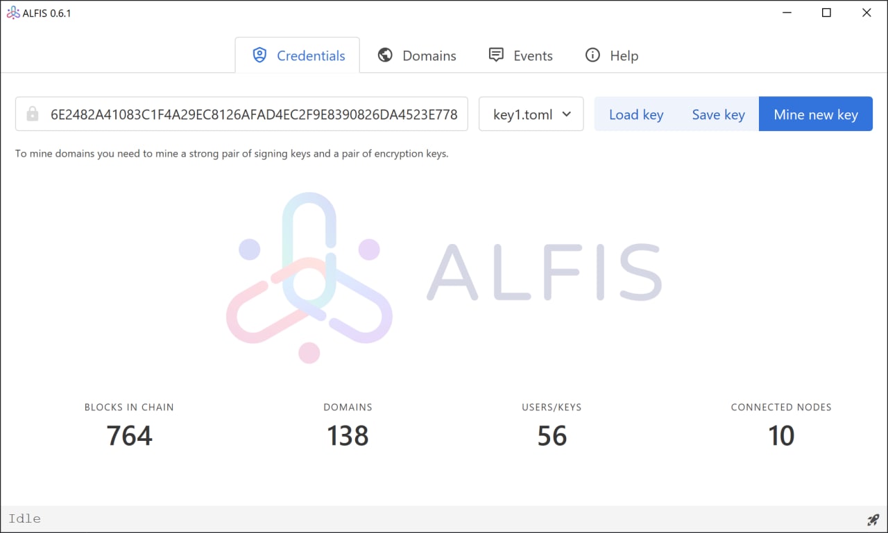Click the padlock icon in key field
Image resolution: width=888 pixels, height=533 pixels.
coord(33,114)
